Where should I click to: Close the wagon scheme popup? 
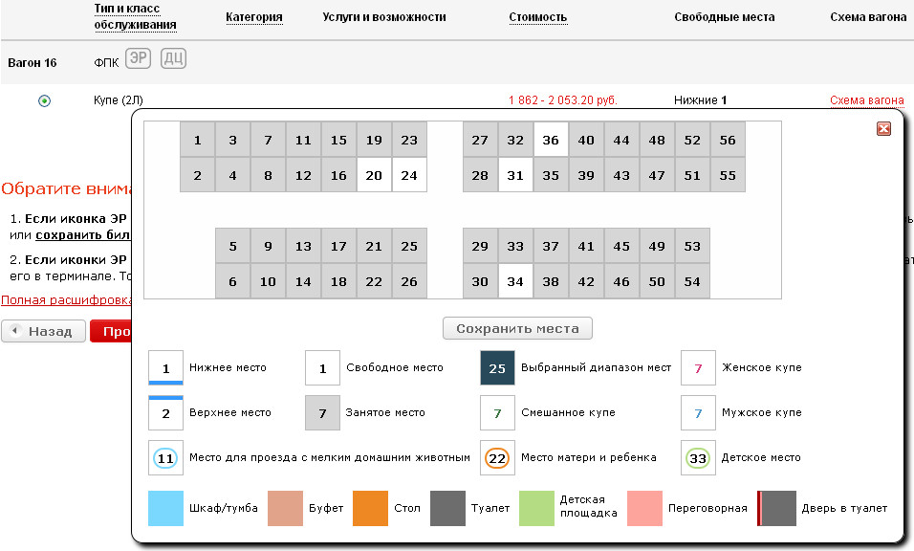tap(883, 129)
